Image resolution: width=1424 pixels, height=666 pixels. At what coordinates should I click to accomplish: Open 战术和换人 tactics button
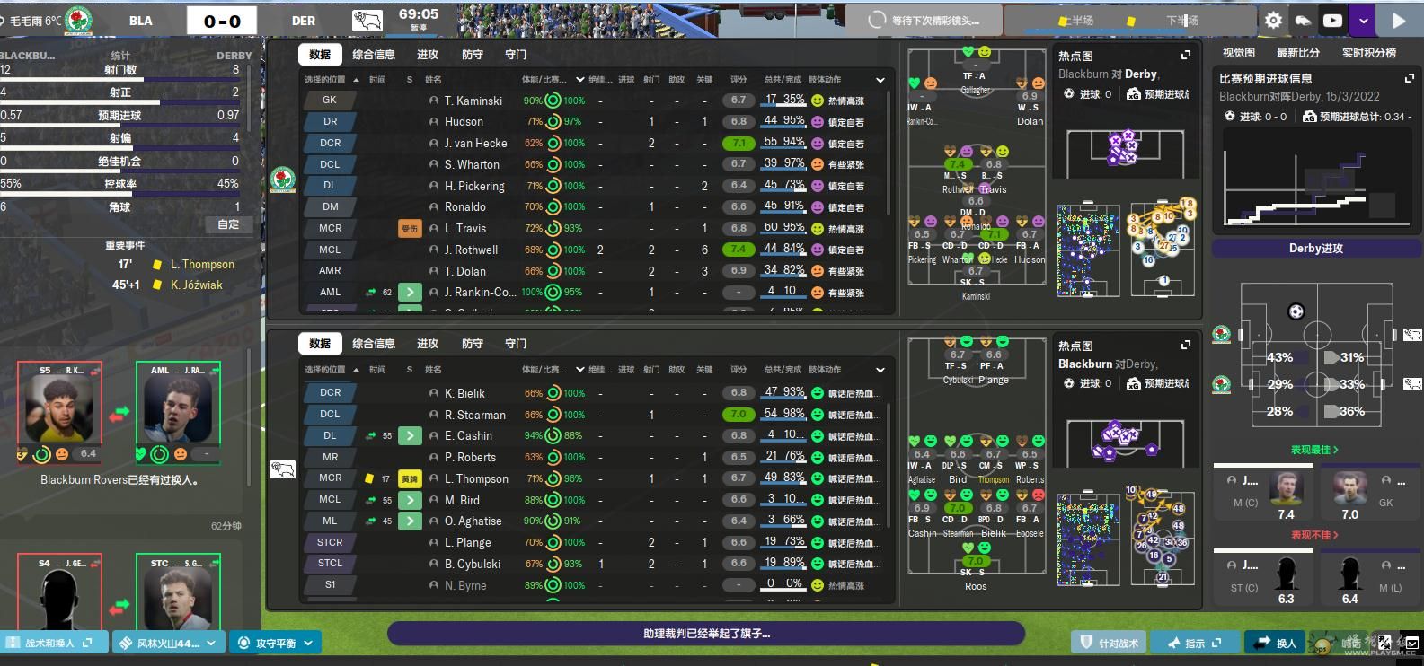tap(52, 643)
